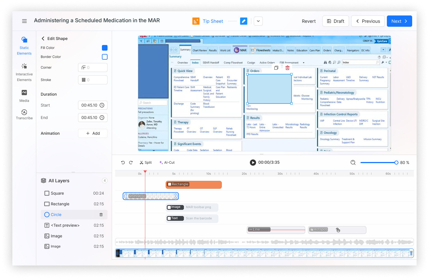Save as Draft
429x279 pixels.
coord(336,21)
